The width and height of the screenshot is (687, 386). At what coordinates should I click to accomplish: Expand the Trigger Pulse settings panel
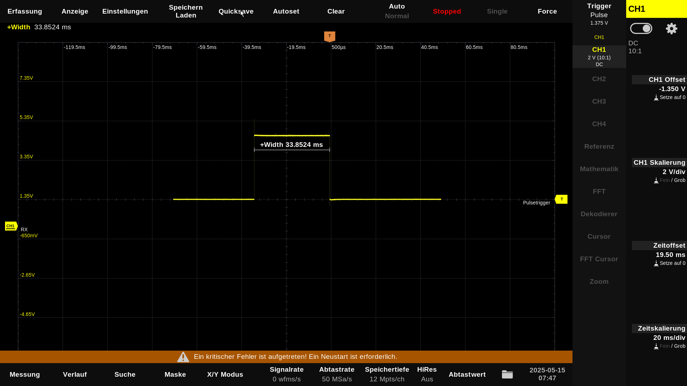pos(599,14)
